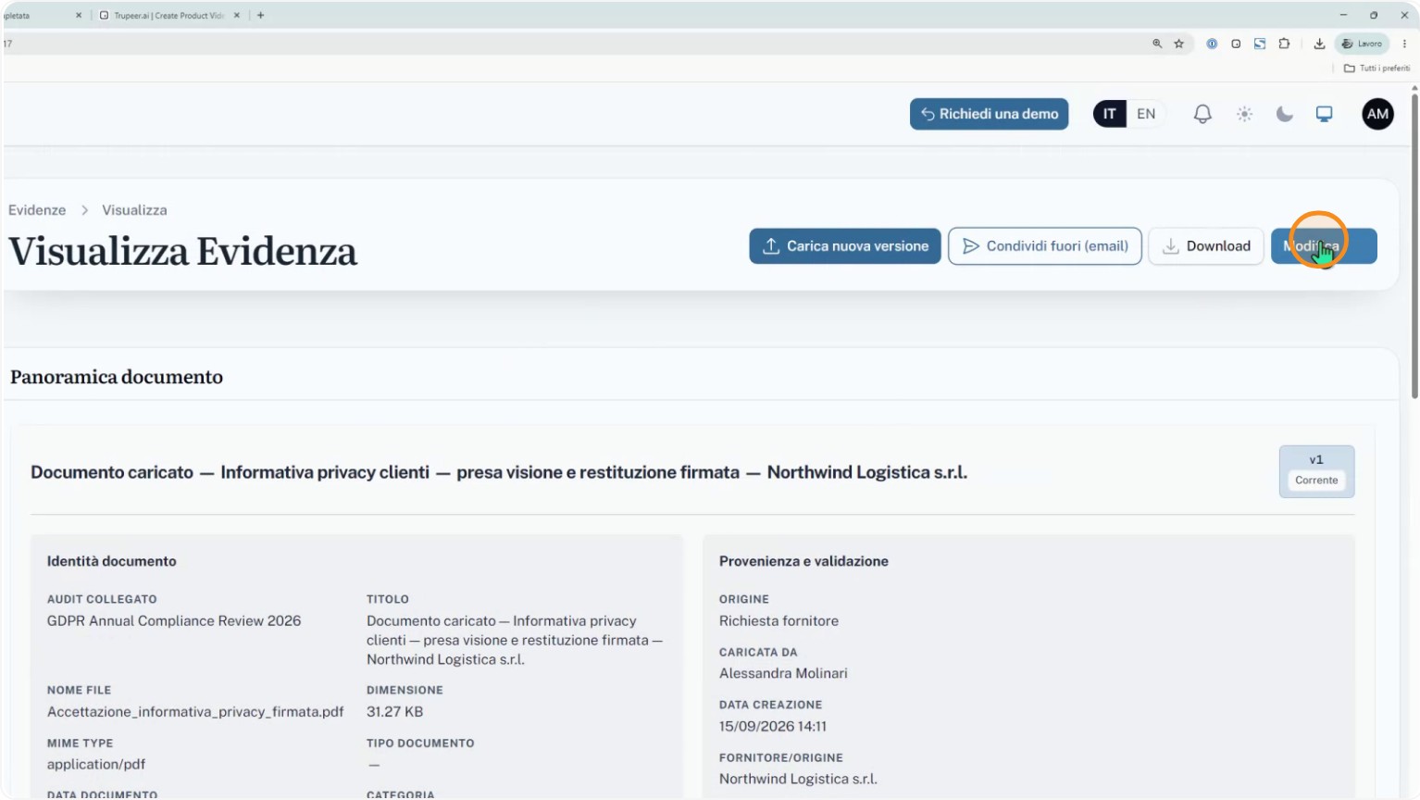The width and height of the screenshot is (1420, 800).
Task: Bookmark this page with the star icon
Action: [1179, 44]
